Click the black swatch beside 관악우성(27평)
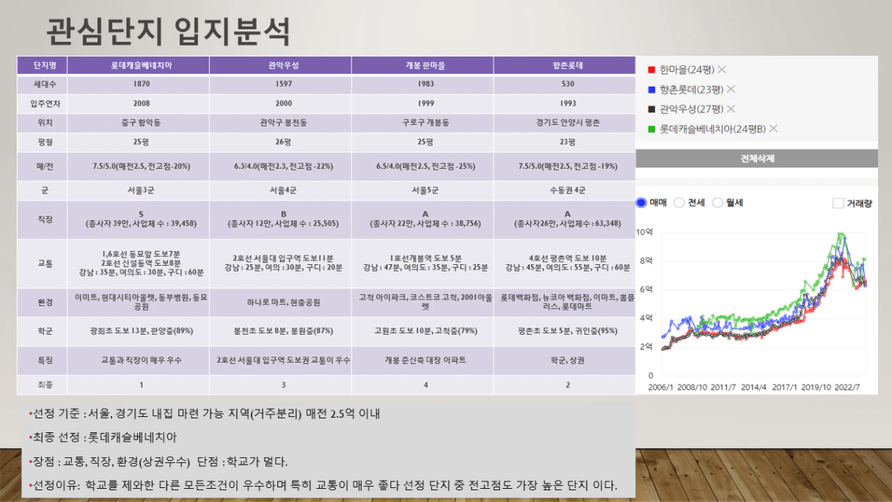 651,110
